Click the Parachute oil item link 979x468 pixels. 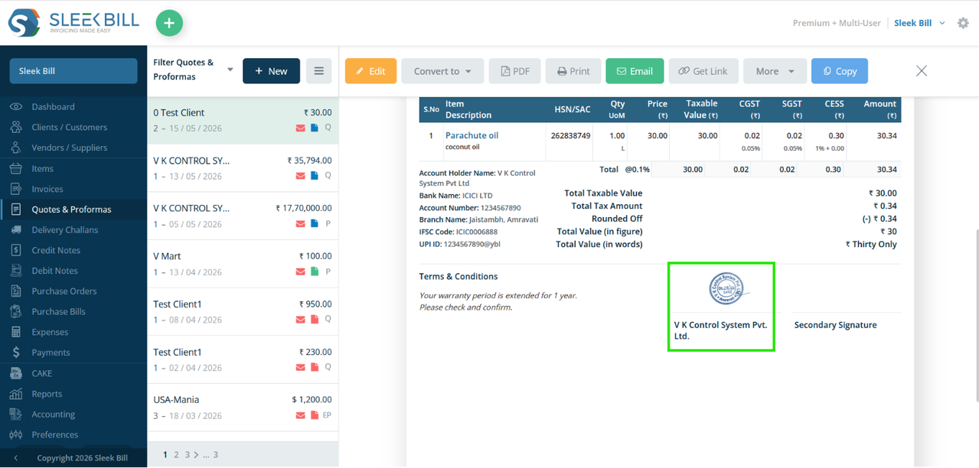pyautogui.click(x=472, y=135)
